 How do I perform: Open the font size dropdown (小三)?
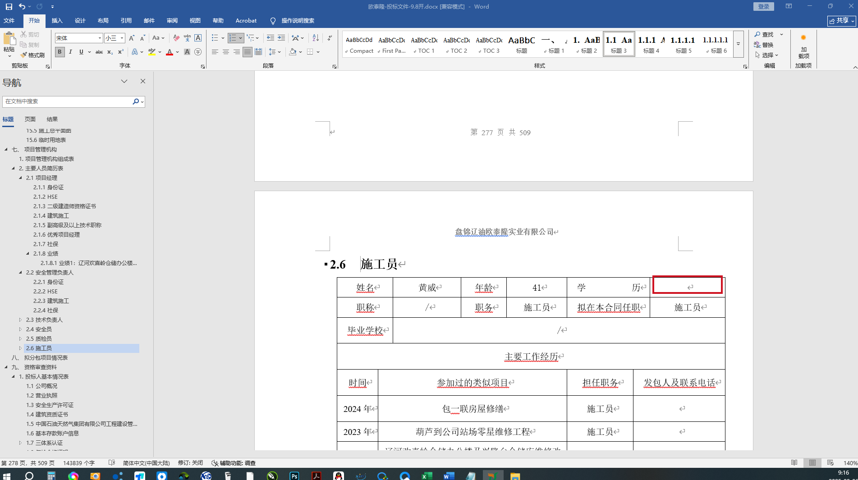pyautogui.click(x=122, y=38)
